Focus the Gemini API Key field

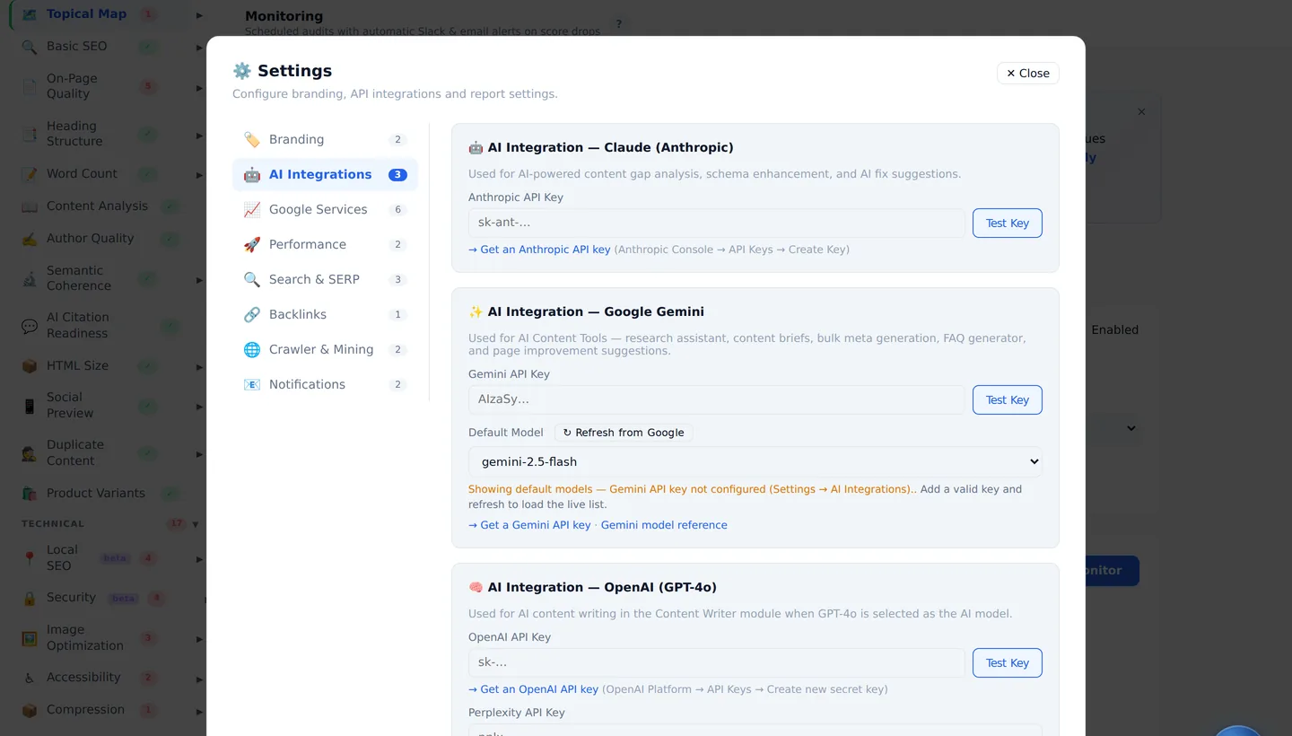point(716,399)
